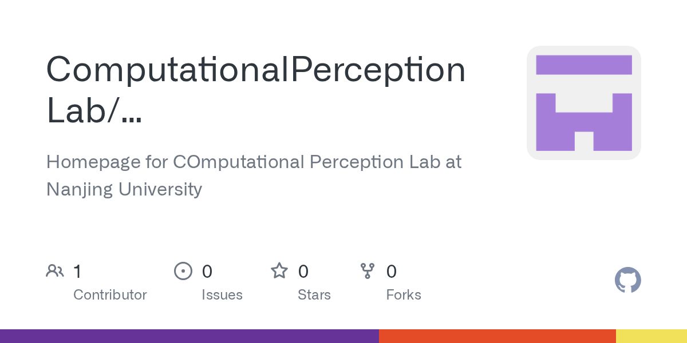Click the forks count number 0
The image size is (687, 343).
(392, 271)
